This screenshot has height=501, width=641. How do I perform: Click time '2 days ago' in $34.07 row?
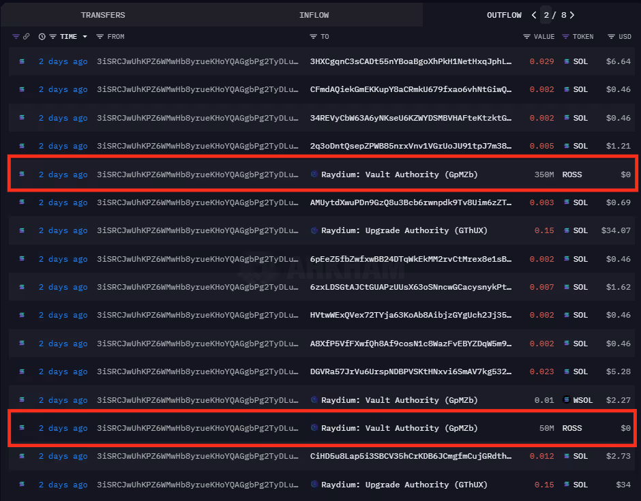[x=63, y=230]
